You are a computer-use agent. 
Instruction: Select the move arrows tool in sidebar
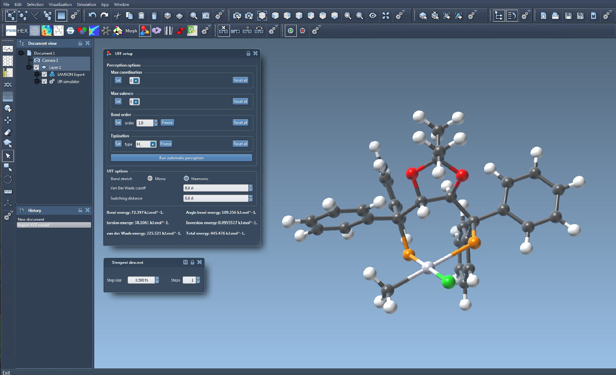point(8,120)
